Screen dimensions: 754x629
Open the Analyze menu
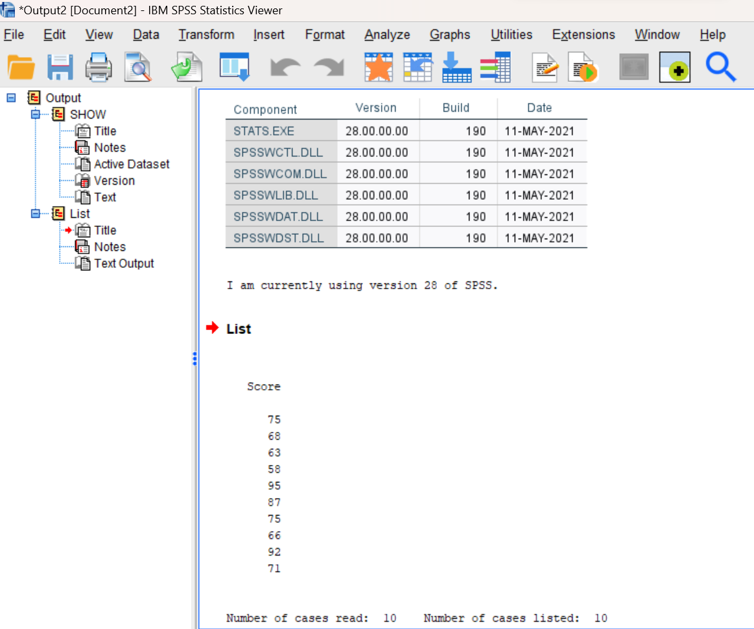coord(387,34)
